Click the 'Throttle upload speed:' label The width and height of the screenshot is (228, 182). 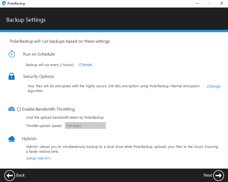44,126
